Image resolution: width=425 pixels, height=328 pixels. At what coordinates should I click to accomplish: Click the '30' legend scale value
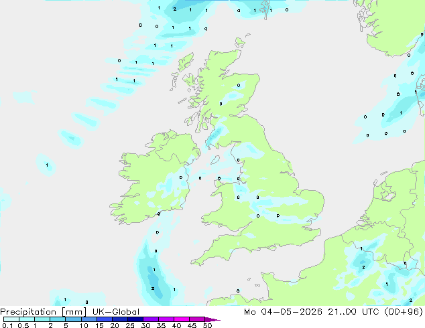[145, 325]
